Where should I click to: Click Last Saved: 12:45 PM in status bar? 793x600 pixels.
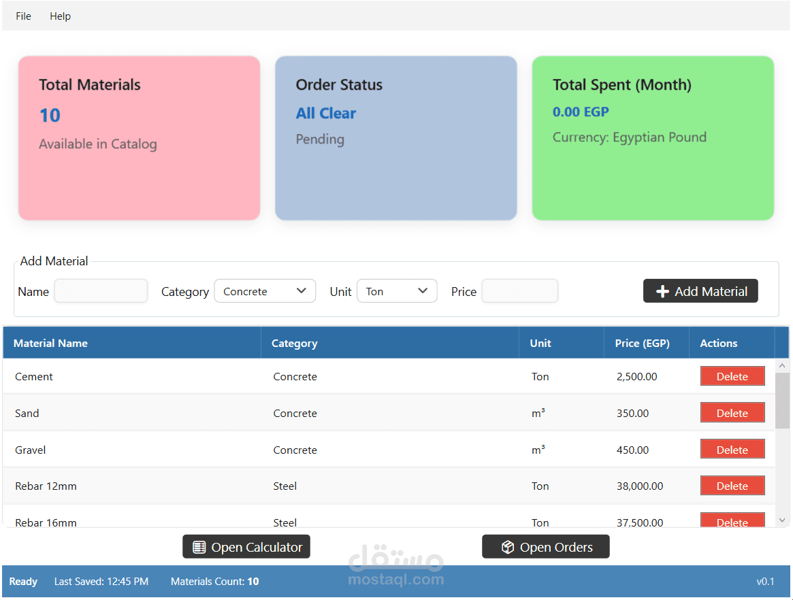(x=101, y=582)
